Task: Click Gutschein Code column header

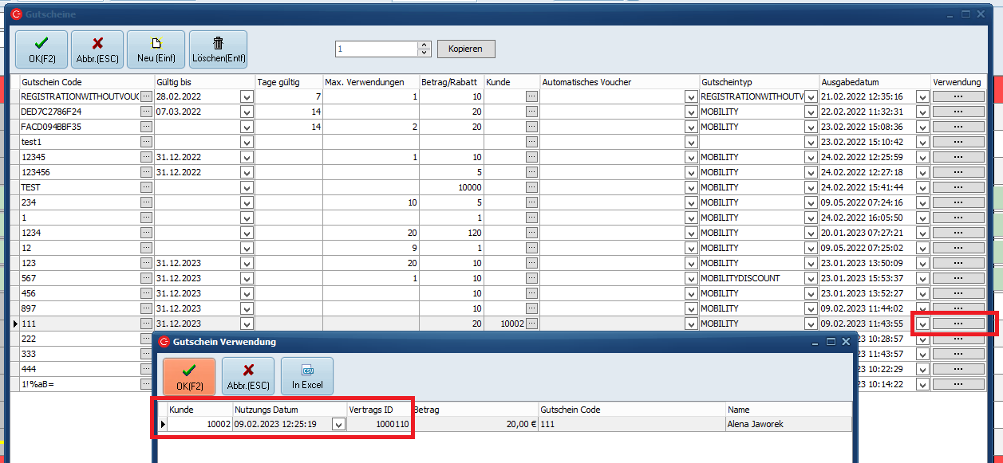Action: (x=86, y=82)
